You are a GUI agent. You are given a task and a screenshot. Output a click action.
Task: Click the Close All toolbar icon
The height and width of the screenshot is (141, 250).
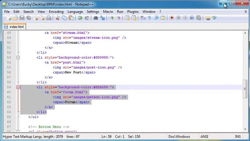(x=42, y=18)
